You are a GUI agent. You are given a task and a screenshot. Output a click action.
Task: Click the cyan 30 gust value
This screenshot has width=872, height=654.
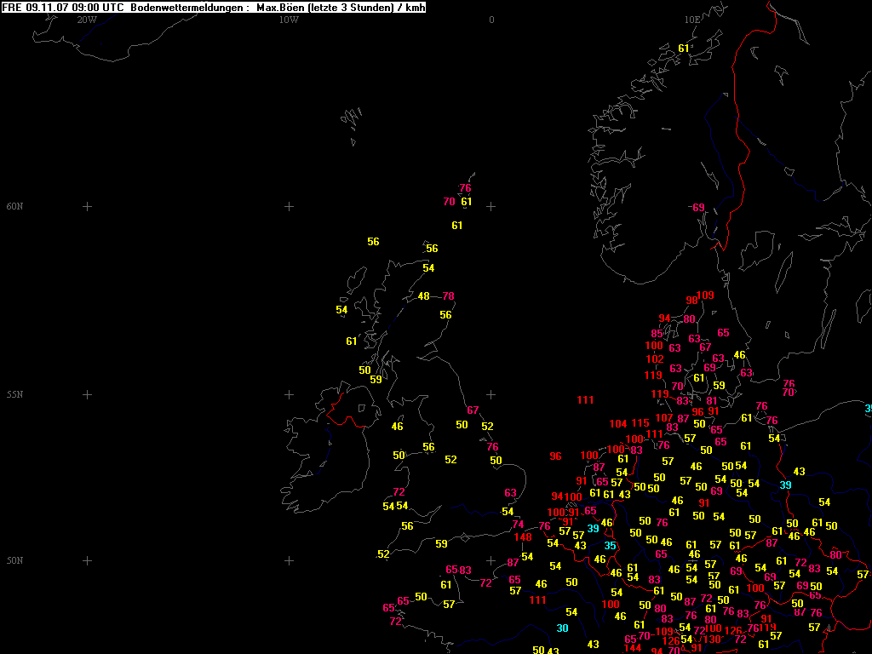(x=562, y=628)
